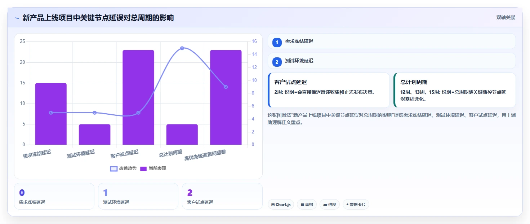Click the number 2 badge for 测试环境延迟

pos(277,62)
